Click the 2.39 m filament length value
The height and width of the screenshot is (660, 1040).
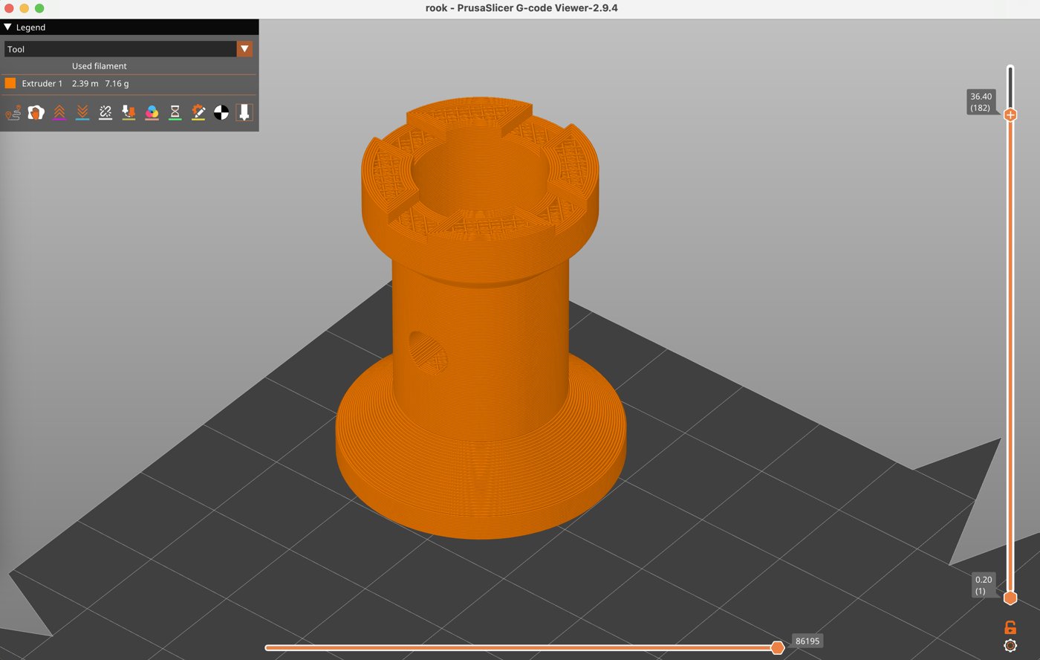coord(85,83)
